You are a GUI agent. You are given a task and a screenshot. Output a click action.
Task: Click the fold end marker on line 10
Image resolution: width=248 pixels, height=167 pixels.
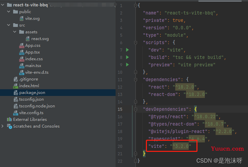(x=135, y=72)
